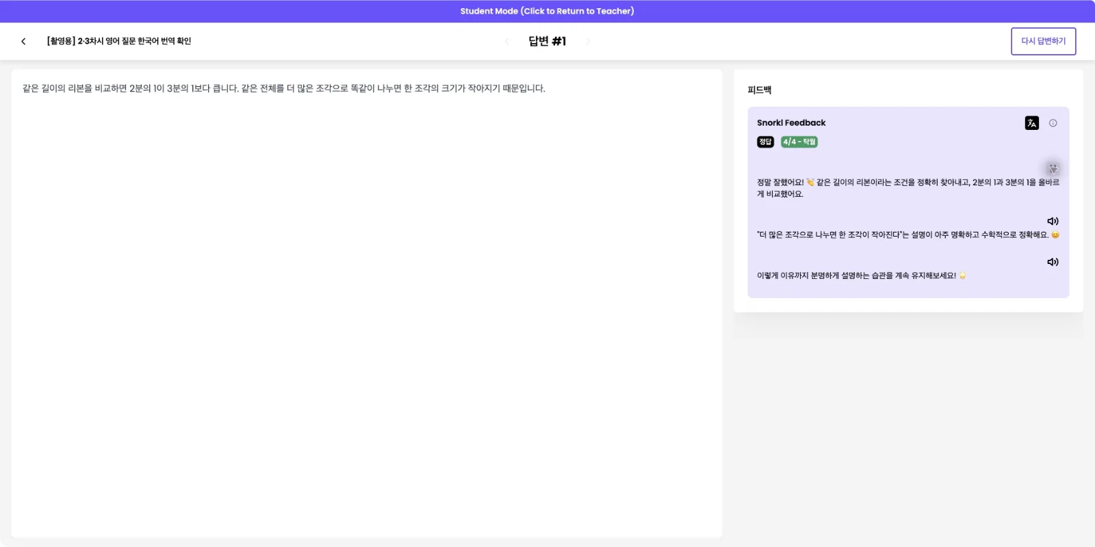The image size is (1095, 547).
Task: Click the 4/4 - 탁월 score badge
Action: pyautogui.click(x=799, y=142)
